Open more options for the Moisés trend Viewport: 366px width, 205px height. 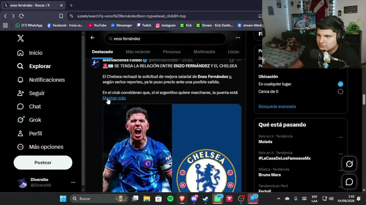[x=341, y=137]
